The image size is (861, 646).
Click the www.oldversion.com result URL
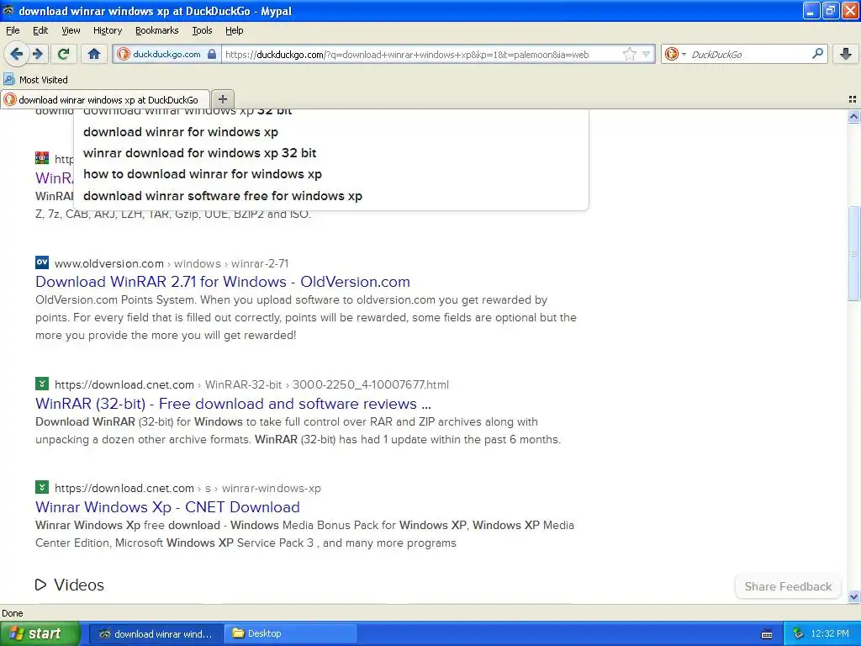[172, 263]
